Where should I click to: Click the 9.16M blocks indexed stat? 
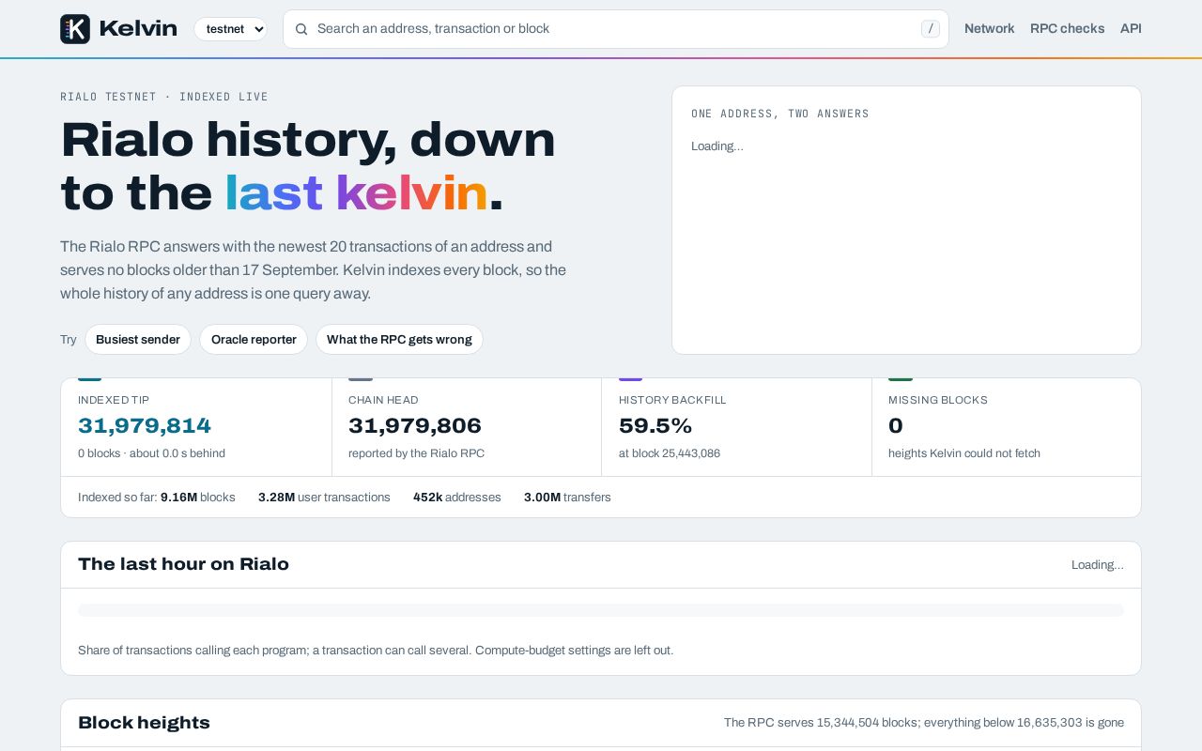click(197, 498)
